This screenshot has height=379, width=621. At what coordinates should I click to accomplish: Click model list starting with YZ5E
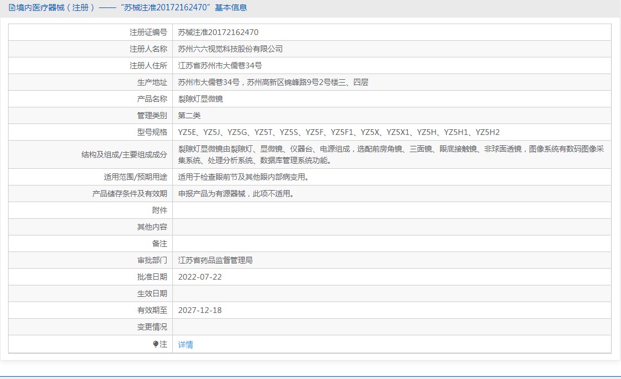click(x=338, y=132)
